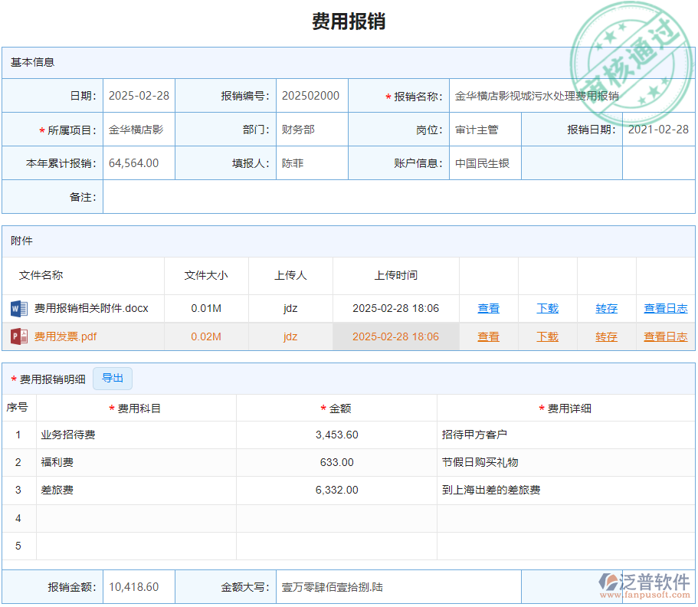Open 查看 to preview 费用发票.pdf
Screen dimensions: 698x607
pos(488,336)
